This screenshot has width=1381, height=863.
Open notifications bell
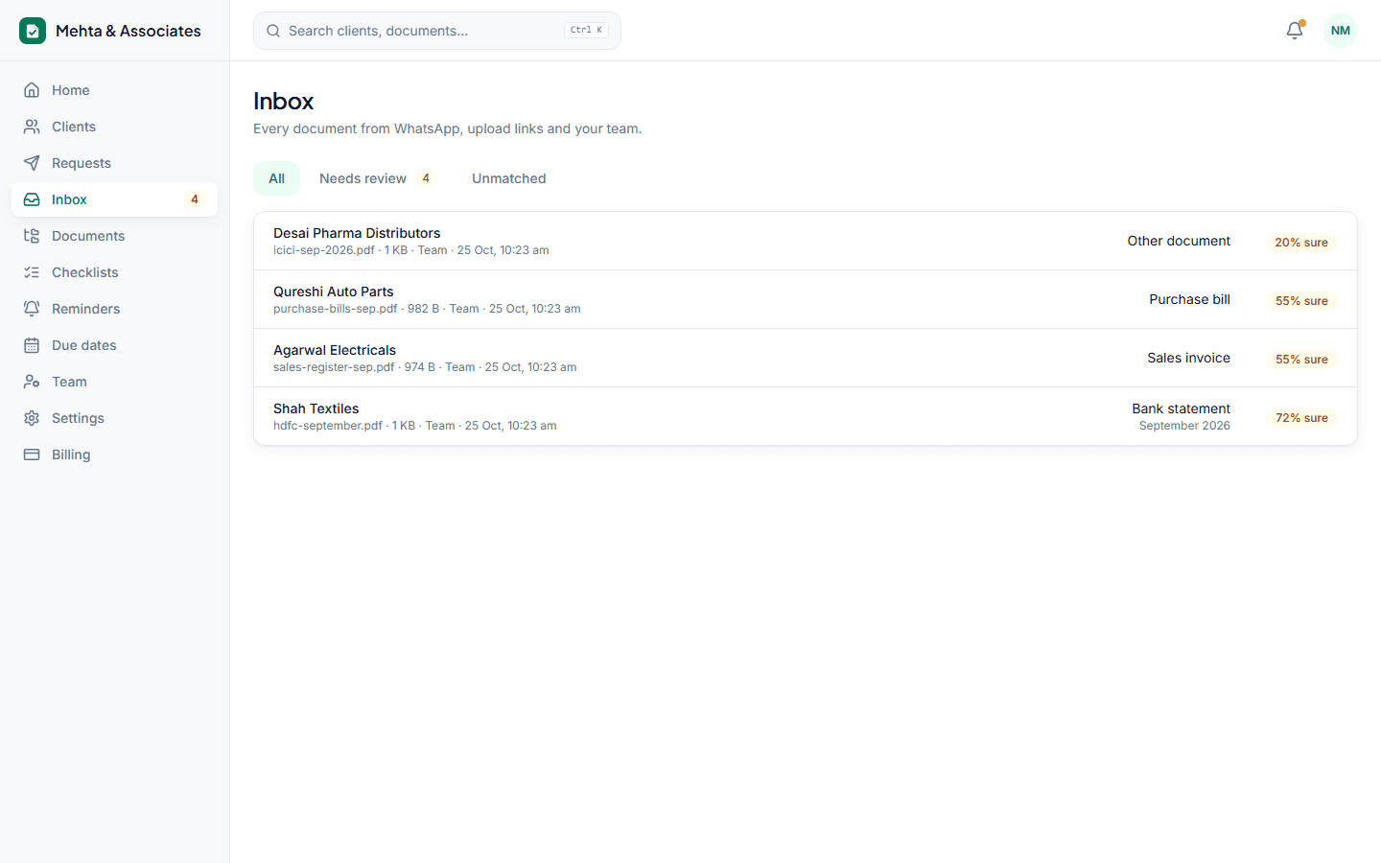click(1295, 31)
